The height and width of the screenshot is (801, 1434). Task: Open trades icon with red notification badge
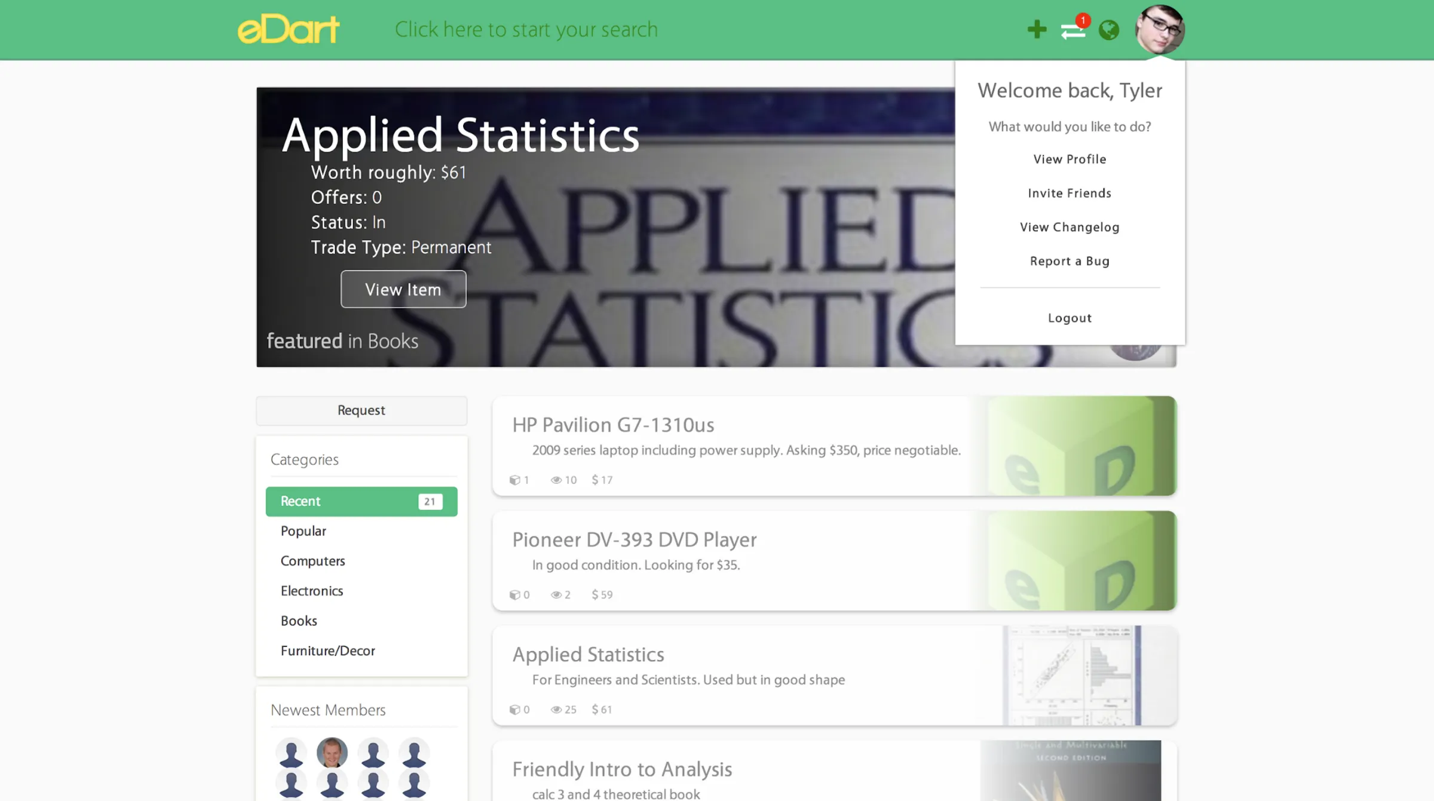click(1073, 30)
